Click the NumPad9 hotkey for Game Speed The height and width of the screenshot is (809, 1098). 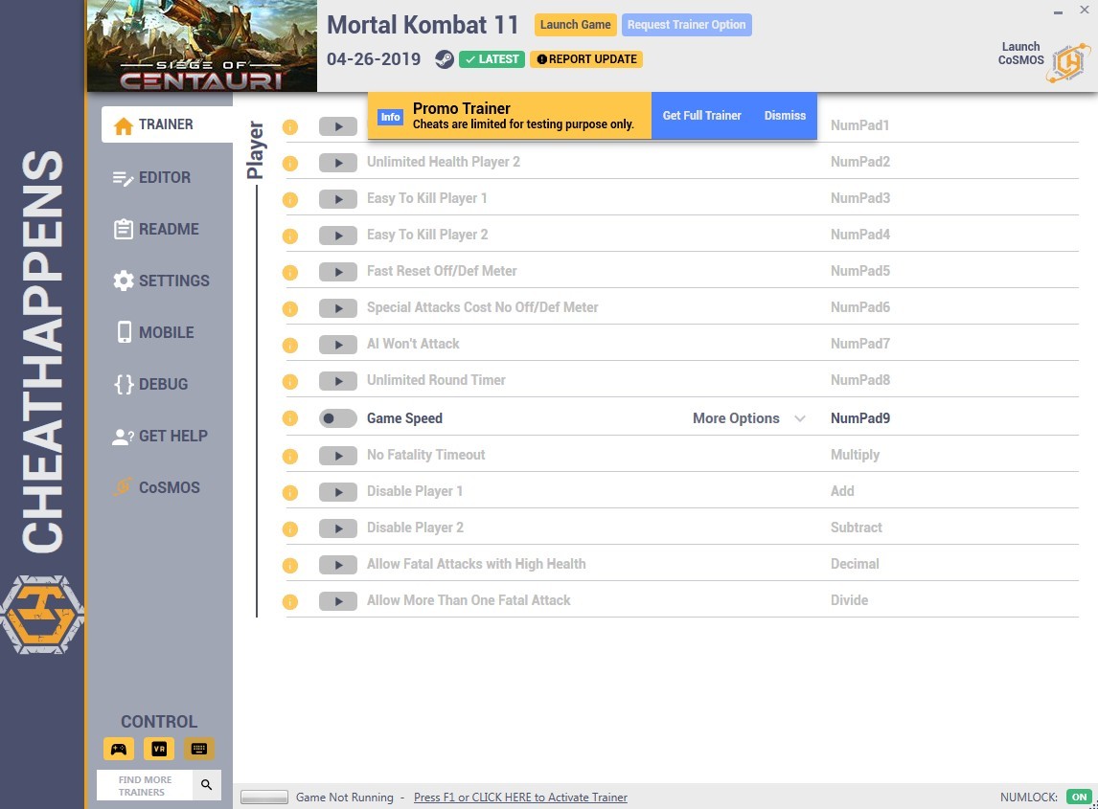pyautogui.click(x=860, y=418)
